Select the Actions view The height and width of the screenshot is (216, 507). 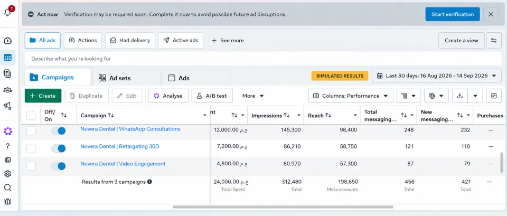[83, 41]
